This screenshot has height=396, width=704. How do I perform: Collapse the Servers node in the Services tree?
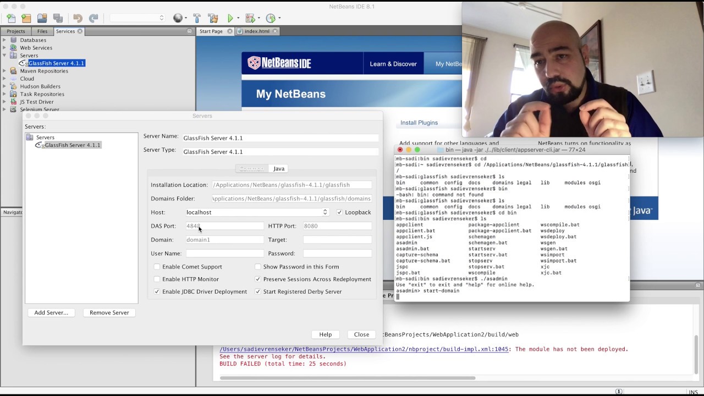click(4, 56)
